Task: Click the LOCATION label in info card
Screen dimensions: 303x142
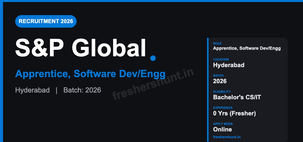Action: (x=221, y=60)
